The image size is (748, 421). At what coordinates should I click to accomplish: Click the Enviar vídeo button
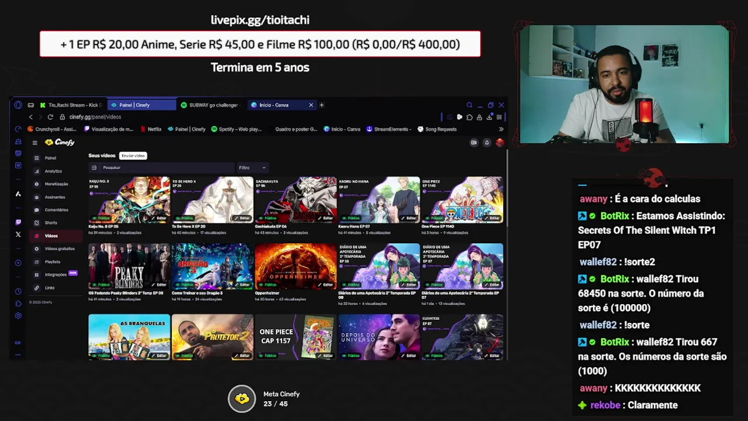click(x=133, y=156)
